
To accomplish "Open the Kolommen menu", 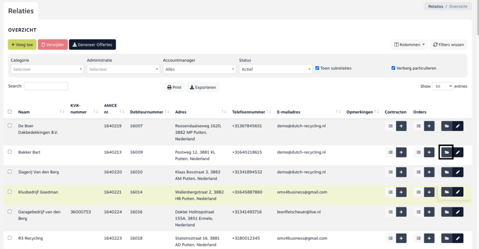I will 410,45.
